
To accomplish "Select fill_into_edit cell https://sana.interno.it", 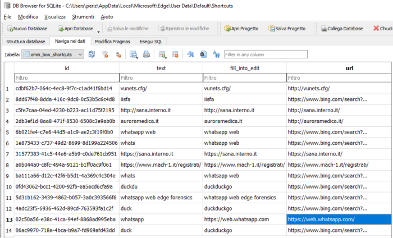I will tap(245, 154).
